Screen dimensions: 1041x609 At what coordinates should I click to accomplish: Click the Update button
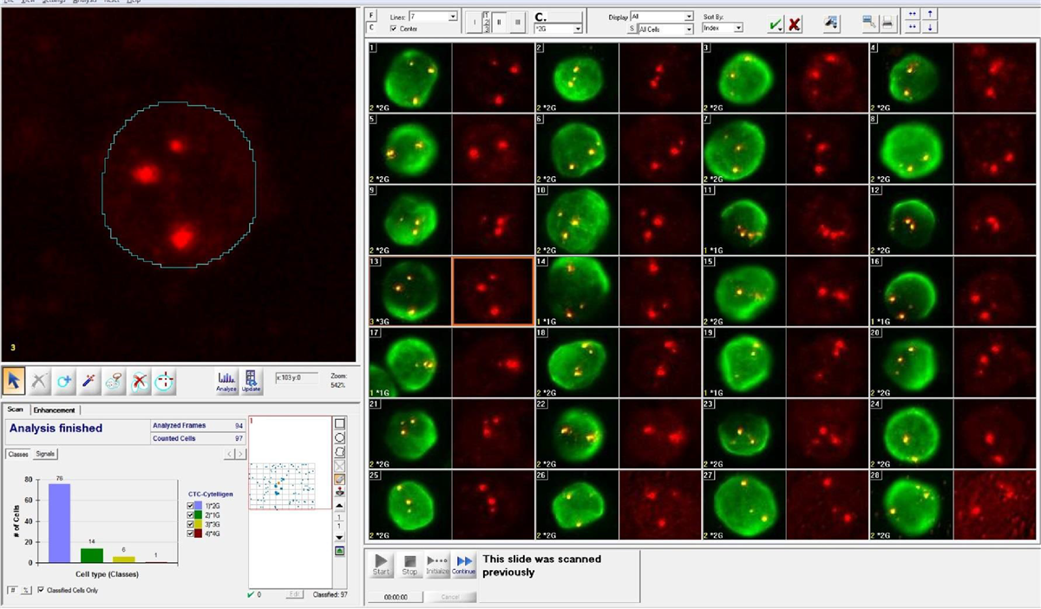252,381
